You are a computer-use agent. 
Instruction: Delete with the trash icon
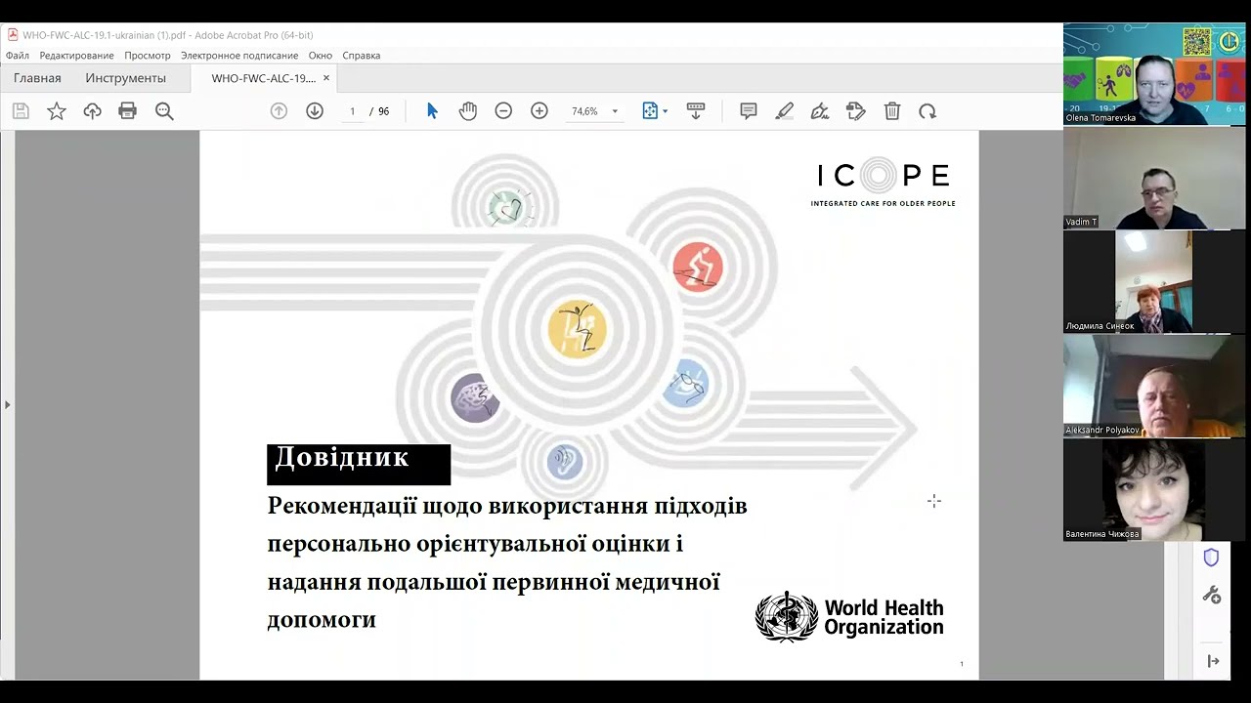[x=892, y=111]
